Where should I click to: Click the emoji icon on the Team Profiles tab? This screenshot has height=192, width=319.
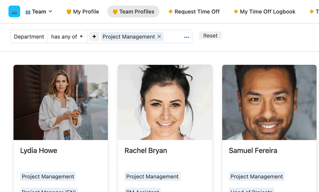115,12
